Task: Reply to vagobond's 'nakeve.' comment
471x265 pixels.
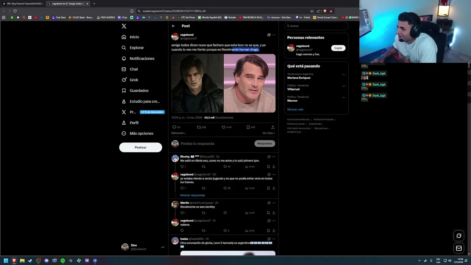Action: pyautogui.click(x=182, y=231)
